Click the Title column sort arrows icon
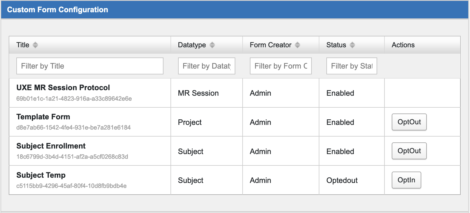Viewport: 470px width, 213px height. [35, 45]
